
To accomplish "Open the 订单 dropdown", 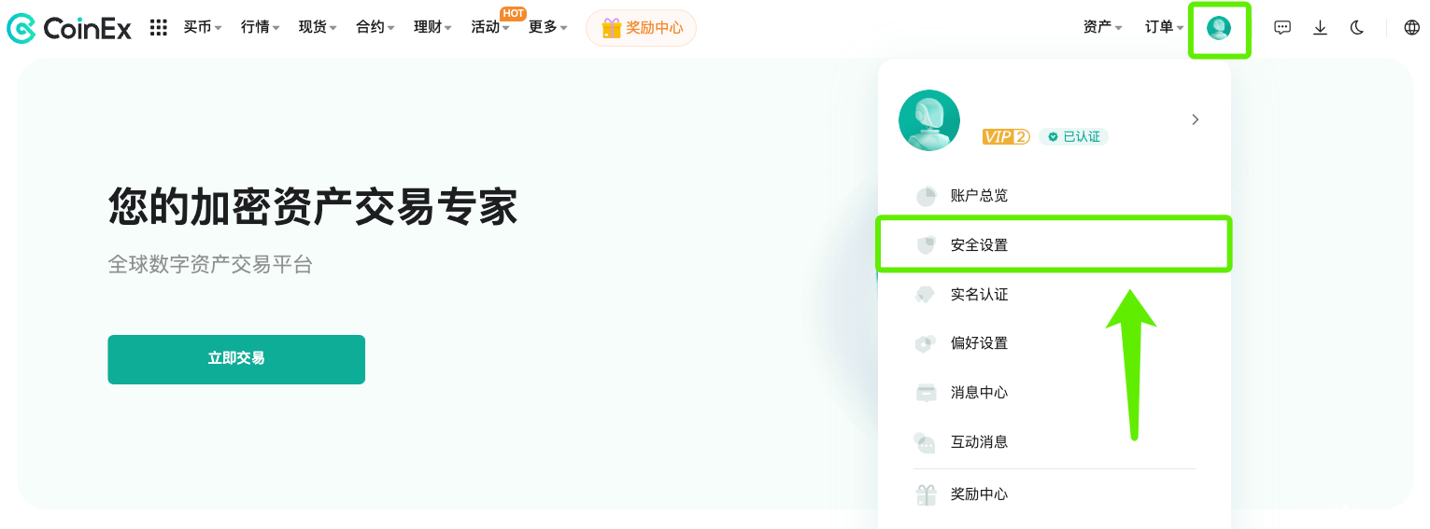I will (1164, 28).
